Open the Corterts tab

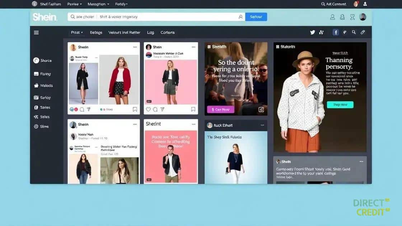[168, 33]
